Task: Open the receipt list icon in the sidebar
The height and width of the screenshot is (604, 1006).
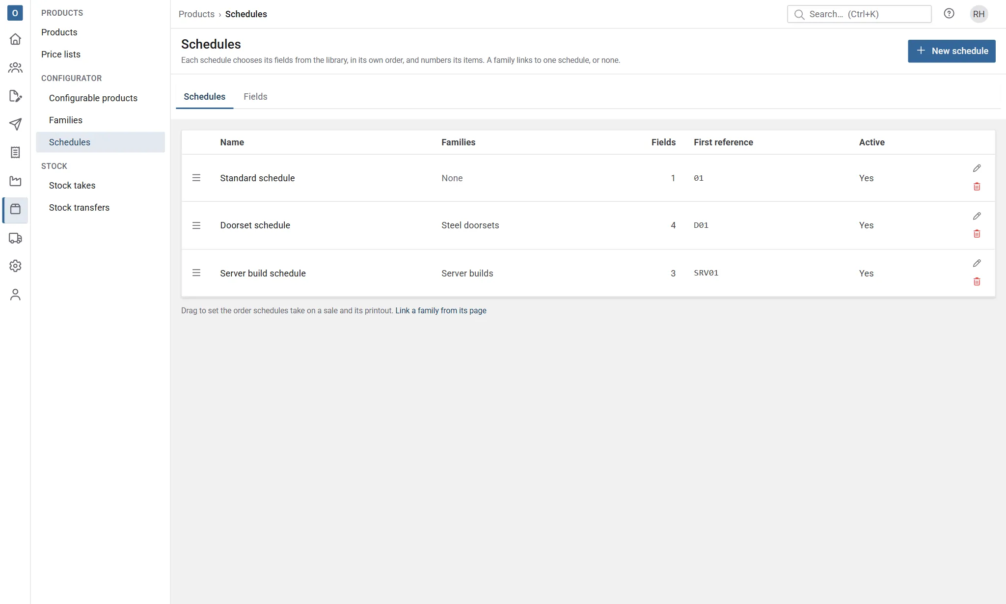Action: [15, 152]
